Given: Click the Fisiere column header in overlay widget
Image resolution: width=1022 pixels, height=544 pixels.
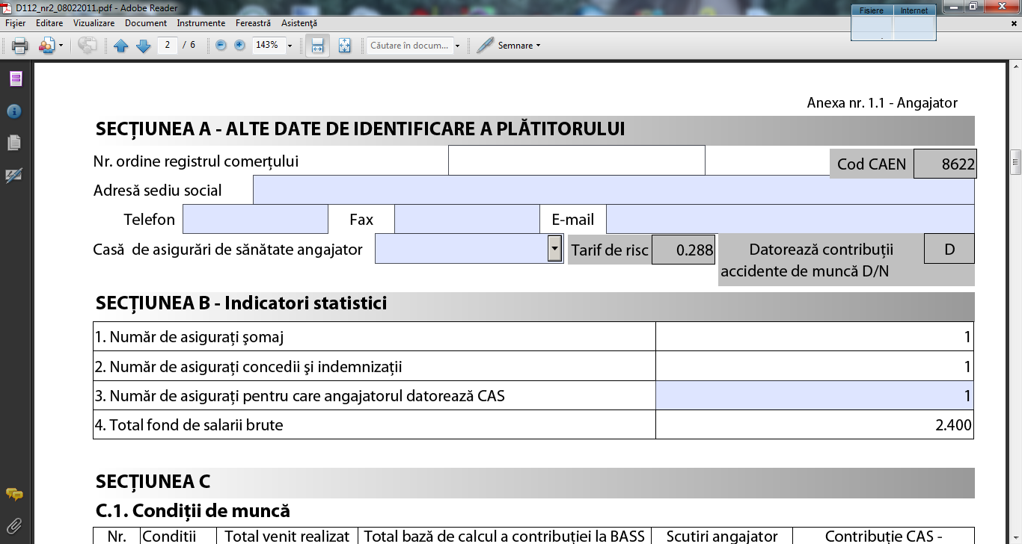Looking at the screenshot, I should click(x=872, y=10).
